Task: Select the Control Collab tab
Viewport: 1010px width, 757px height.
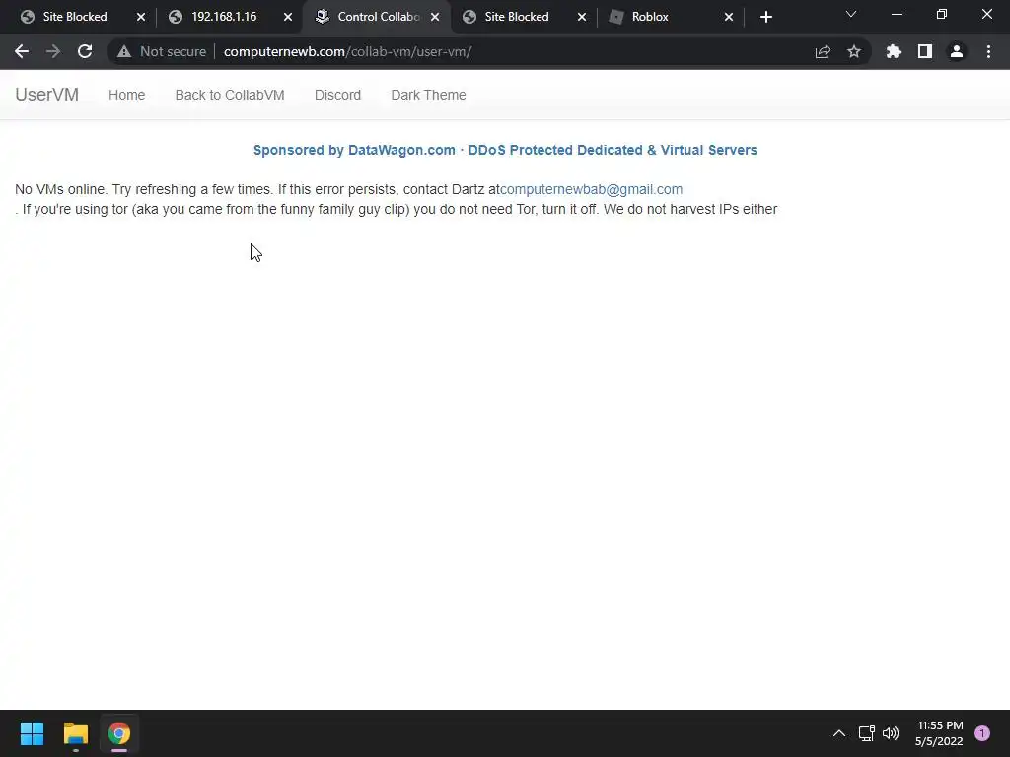Action: click(378, 17)
